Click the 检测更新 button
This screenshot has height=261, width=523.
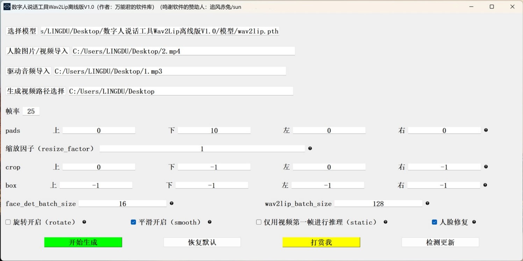[440, 242]
